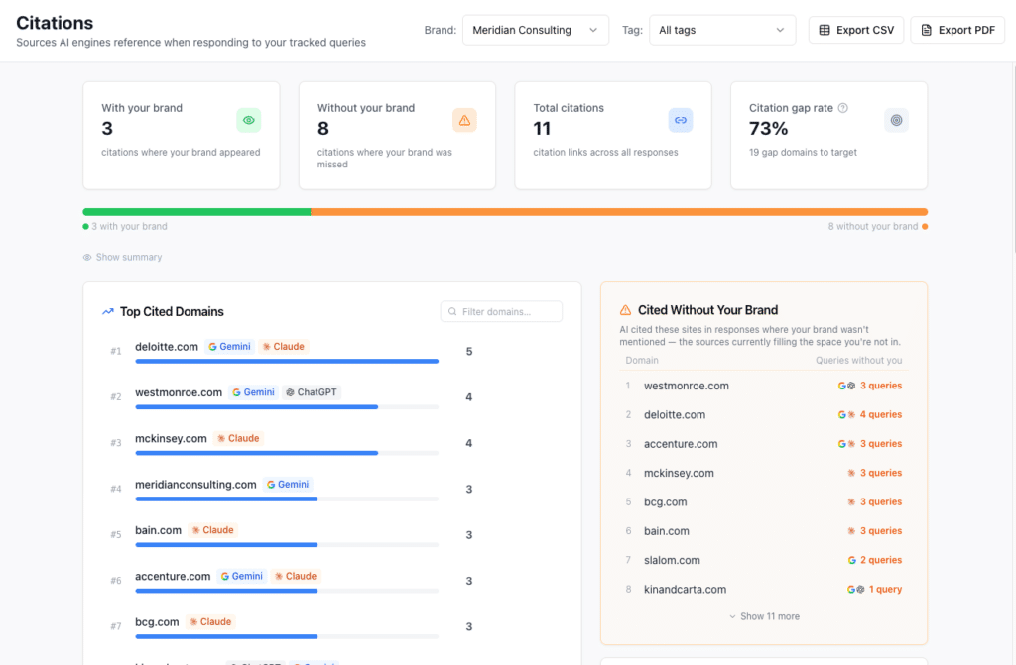This screenshot has height=665, width=1016.
Task: Click the engine icons beside deloitte.com 4 queries
Action: coord(847,414)
